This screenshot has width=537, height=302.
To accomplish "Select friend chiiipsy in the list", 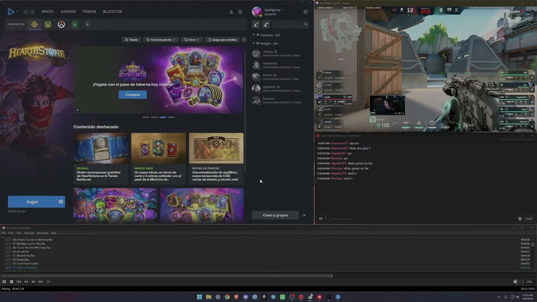I will point(279,53).
